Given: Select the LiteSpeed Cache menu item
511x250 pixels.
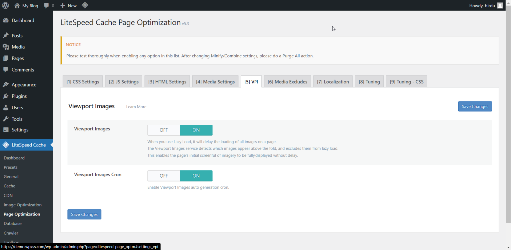Looking at the screenshot, I should (x=27, y=145).
